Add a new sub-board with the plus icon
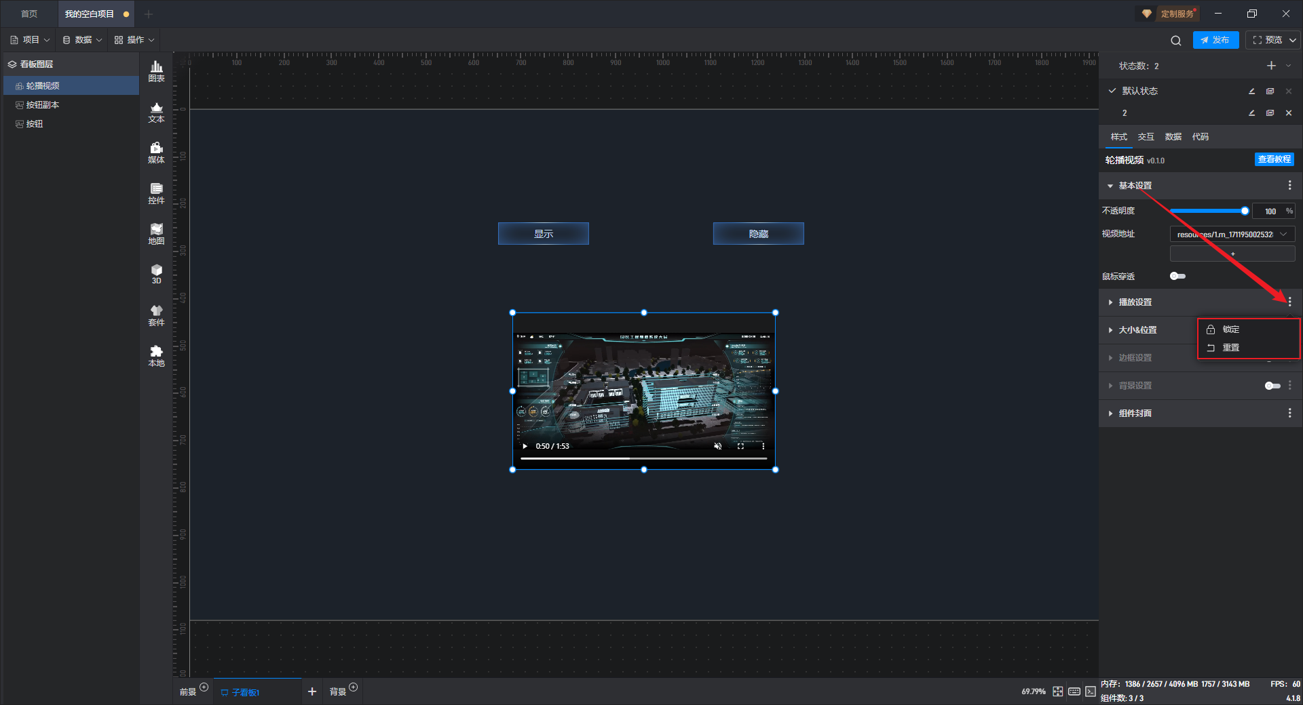1303x705 pixels. [312, 691]
